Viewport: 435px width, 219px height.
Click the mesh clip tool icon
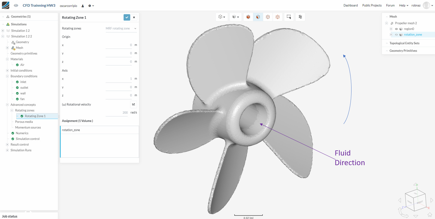coord(300,17)
